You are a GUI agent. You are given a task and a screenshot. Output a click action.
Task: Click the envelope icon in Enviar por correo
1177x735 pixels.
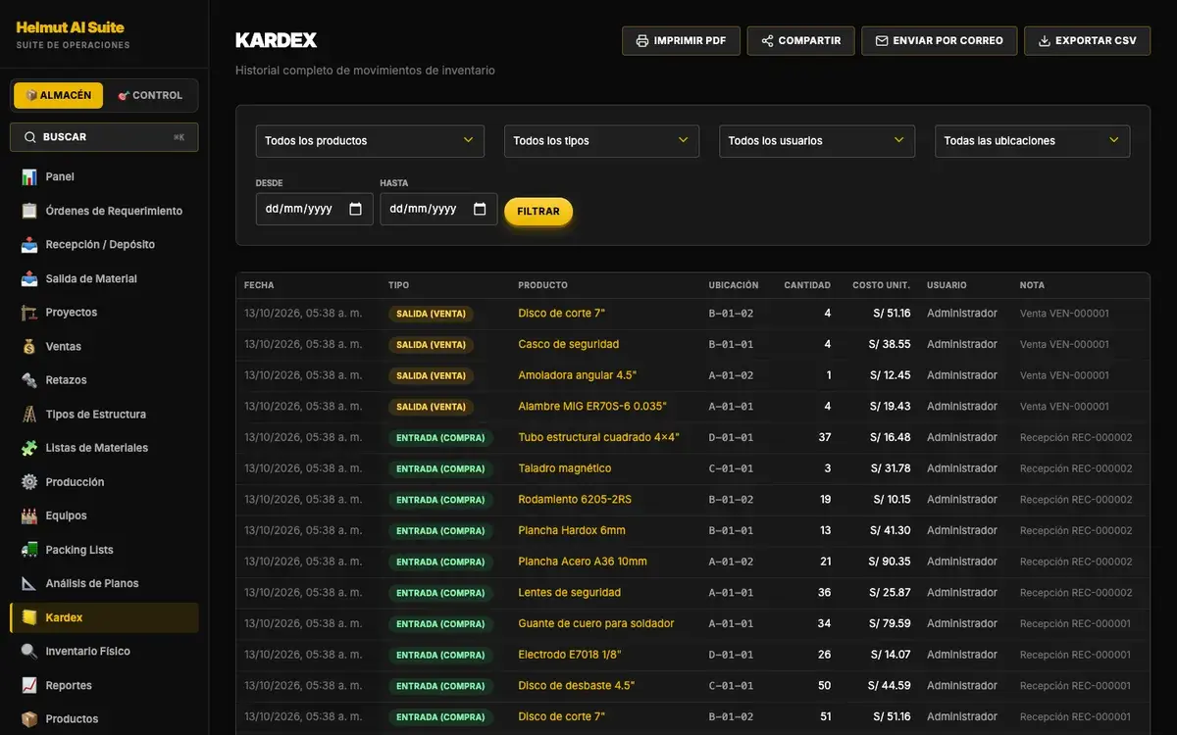pyautogui.click(x=882, y=41)
